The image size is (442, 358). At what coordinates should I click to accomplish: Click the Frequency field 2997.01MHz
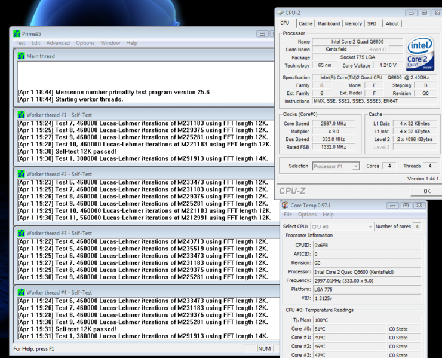click(367, 281)
